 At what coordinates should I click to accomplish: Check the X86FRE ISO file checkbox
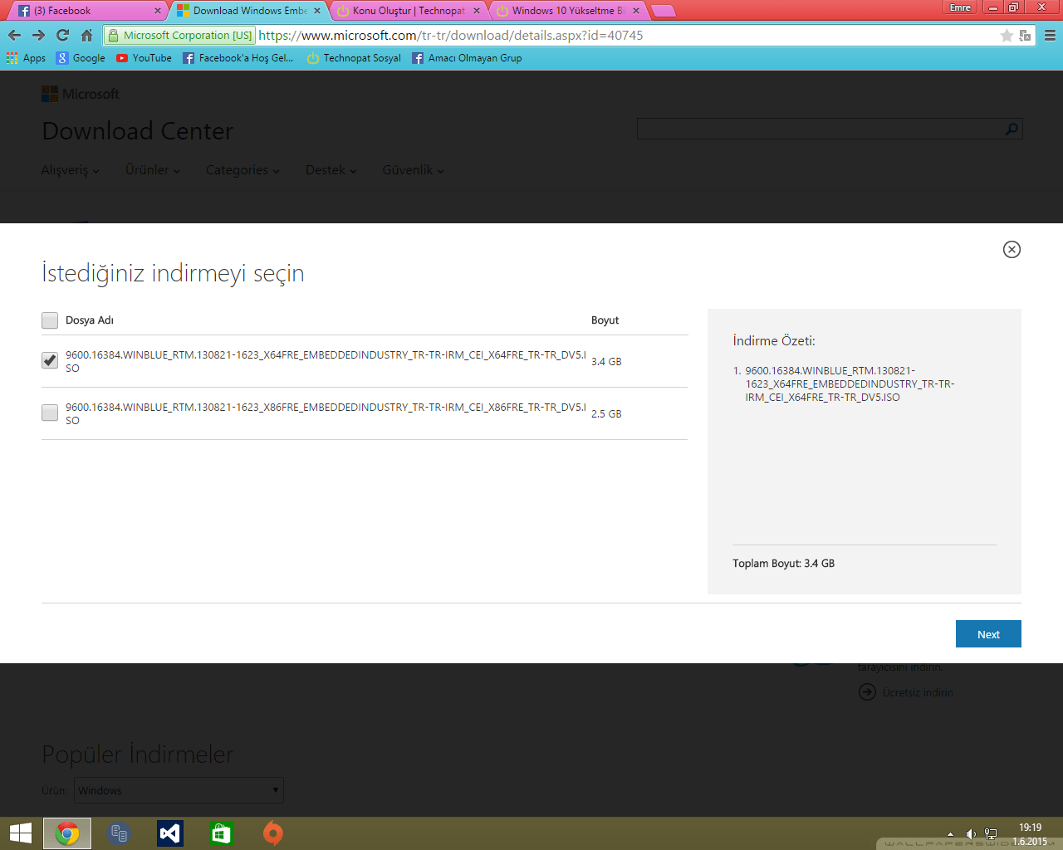[x=50, y=413]
